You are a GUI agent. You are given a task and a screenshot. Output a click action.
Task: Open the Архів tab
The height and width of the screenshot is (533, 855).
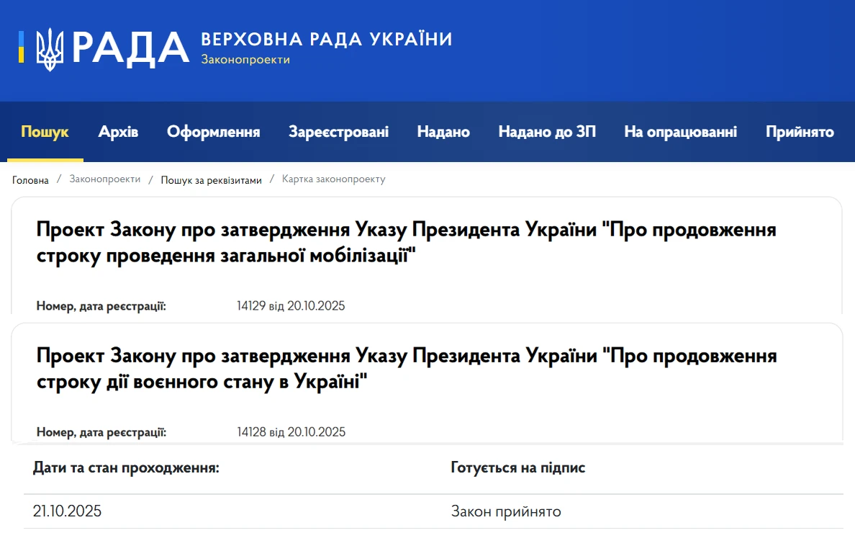pos(118,132)
